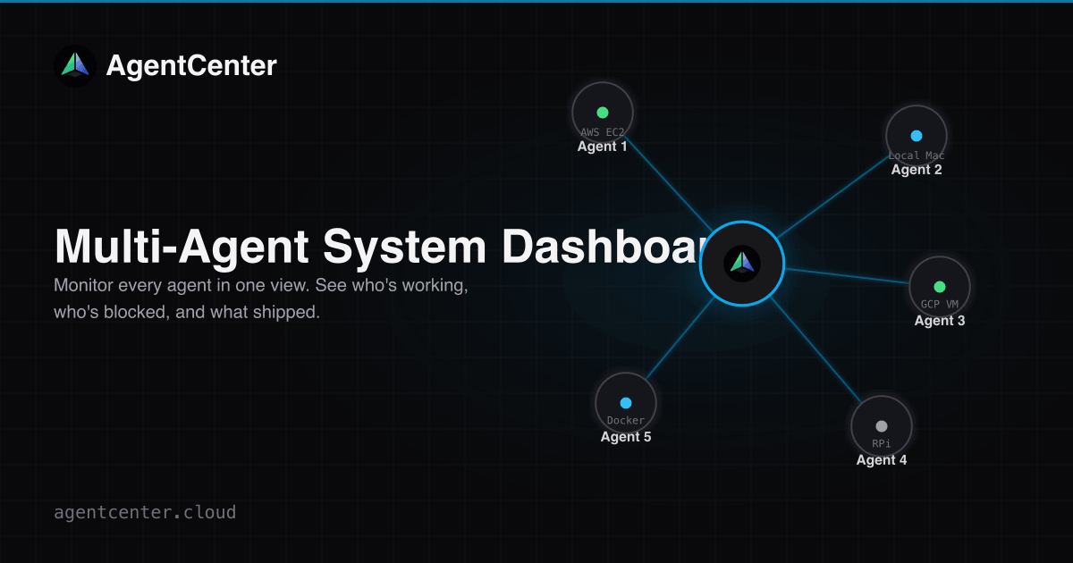Select the Agent 5 node's blue status dot
This screenshot has height=563, width=1073.
click(x=626, y=403)
